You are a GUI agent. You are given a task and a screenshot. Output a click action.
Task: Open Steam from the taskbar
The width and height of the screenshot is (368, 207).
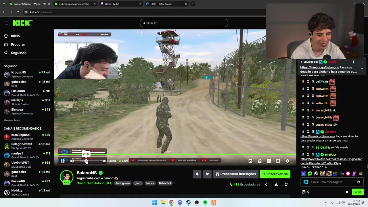[x=188, y=202]
